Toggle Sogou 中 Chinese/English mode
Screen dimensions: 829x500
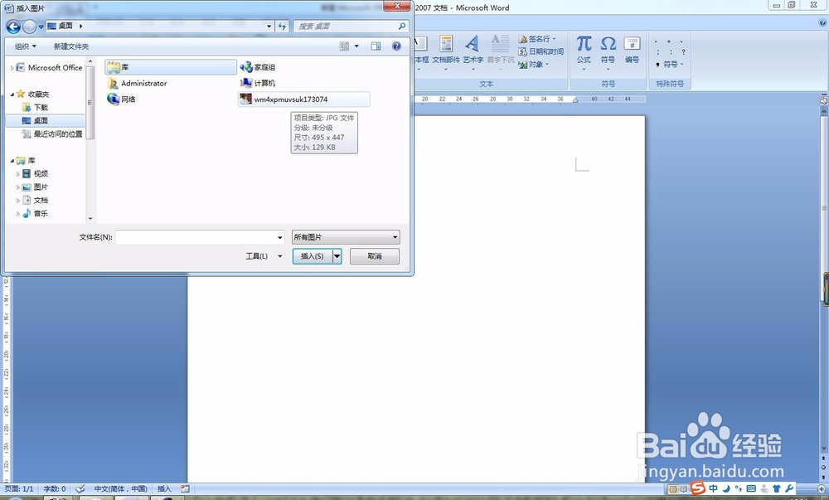tap(713, 489)
